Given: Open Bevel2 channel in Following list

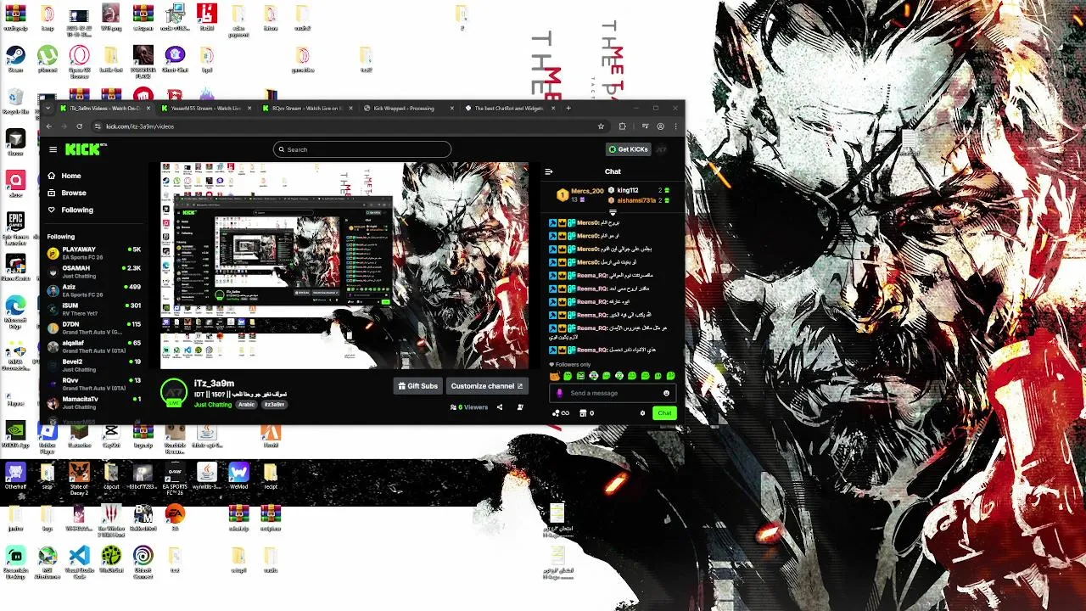Looking at the screenshot, I should 94,365.
